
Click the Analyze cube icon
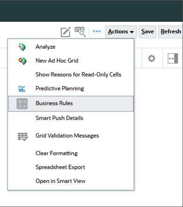point(22,47)
